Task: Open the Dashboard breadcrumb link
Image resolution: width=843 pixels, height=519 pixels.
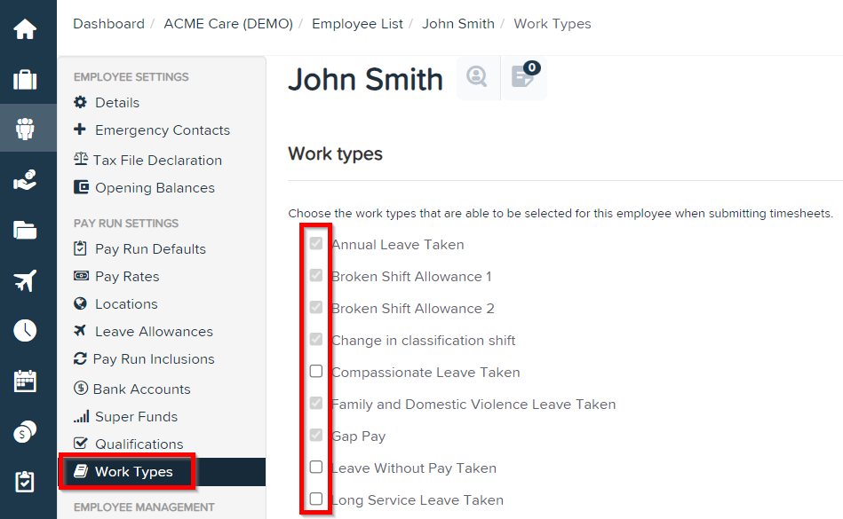Action: coord(108,24)
